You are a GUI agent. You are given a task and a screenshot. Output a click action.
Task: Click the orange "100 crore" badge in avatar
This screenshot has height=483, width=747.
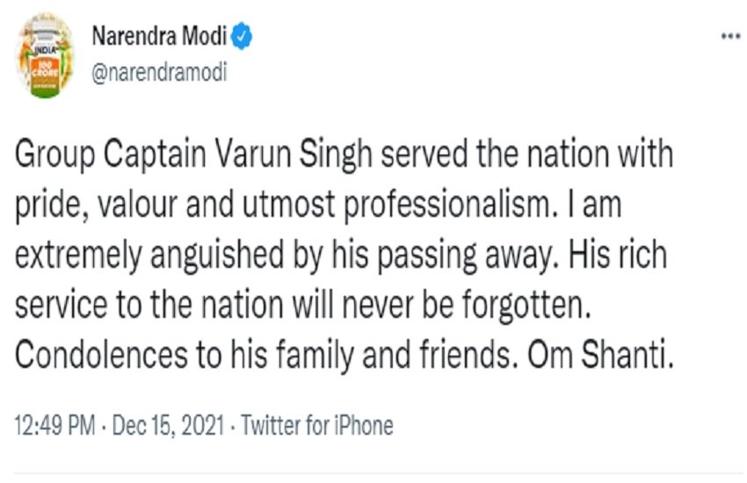[x=45, y=69]
